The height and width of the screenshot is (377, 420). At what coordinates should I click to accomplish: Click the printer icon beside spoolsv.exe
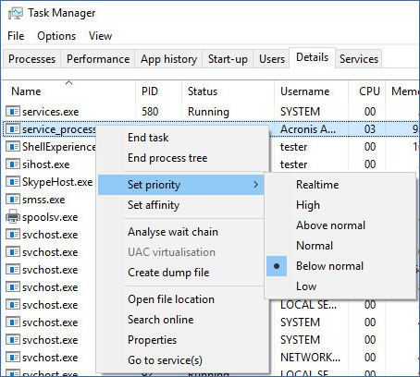click(13, 216)
